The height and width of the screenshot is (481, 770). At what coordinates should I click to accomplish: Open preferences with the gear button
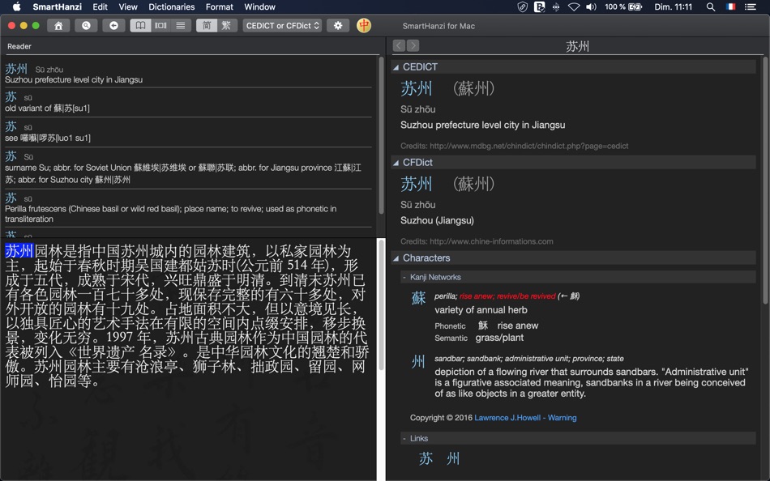click(x=338, y=26)
